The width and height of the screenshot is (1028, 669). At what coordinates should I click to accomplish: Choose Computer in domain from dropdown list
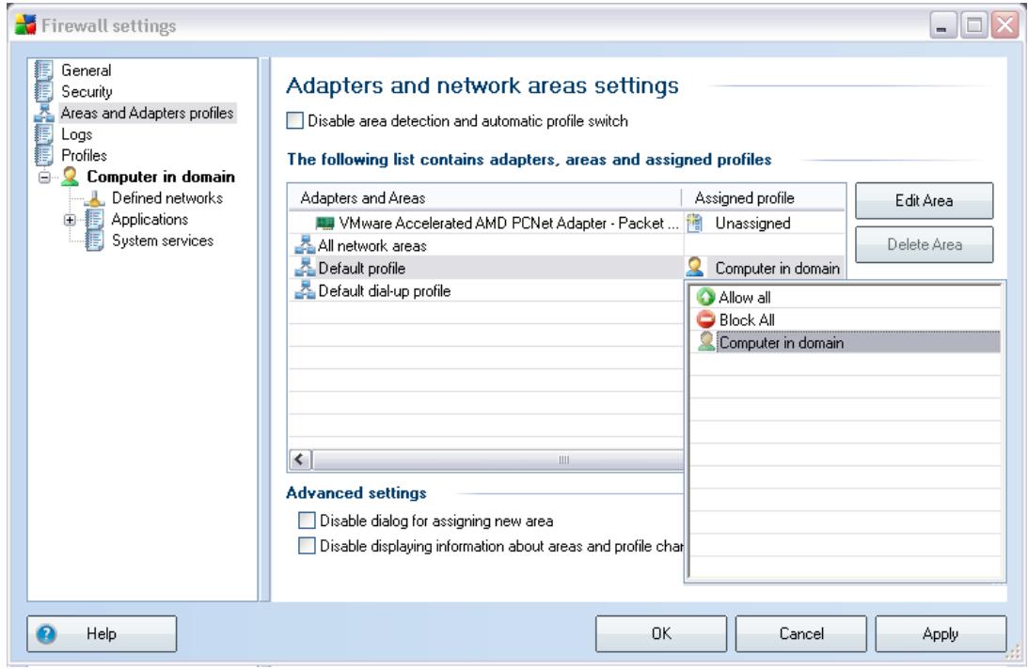846,342
